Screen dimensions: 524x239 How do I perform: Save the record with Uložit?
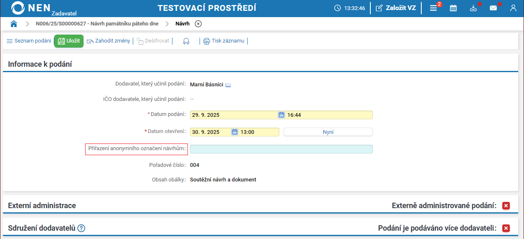pyautogui.click(x=69, y=41)
